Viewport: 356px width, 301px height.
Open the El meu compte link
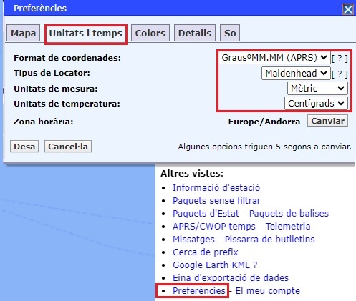coord(268,291)
